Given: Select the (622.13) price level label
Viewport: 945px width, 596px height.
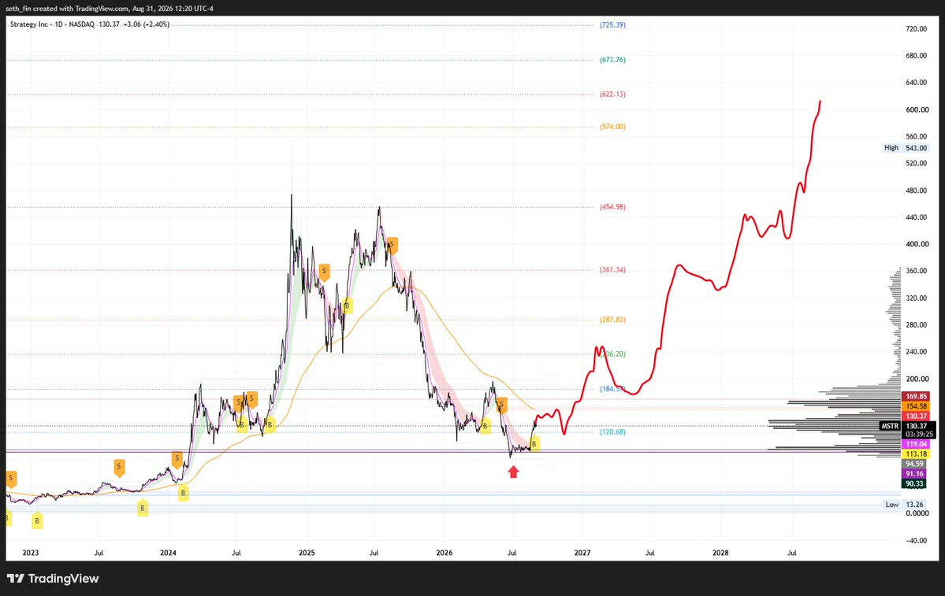Looking at the screenshot, I should (612, 94).
